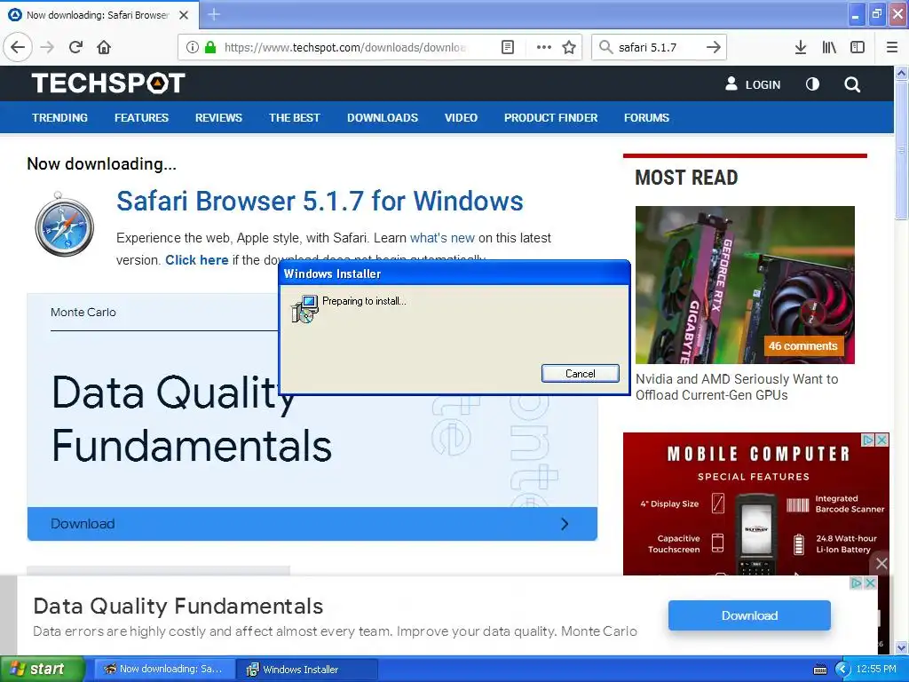
Task: Dismiss the bottom banner ad X icon
Action: [x=870, y=583]
